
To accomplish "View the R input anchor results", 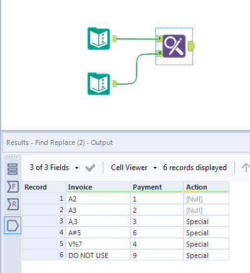I will coord(13,204).
